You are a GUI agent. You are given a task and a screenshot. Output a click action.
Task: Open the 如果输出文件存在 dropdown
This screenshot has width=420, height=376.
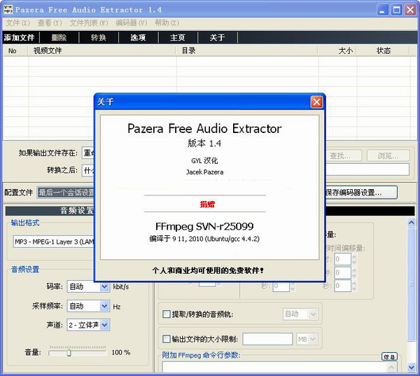(x=88, y=153)
